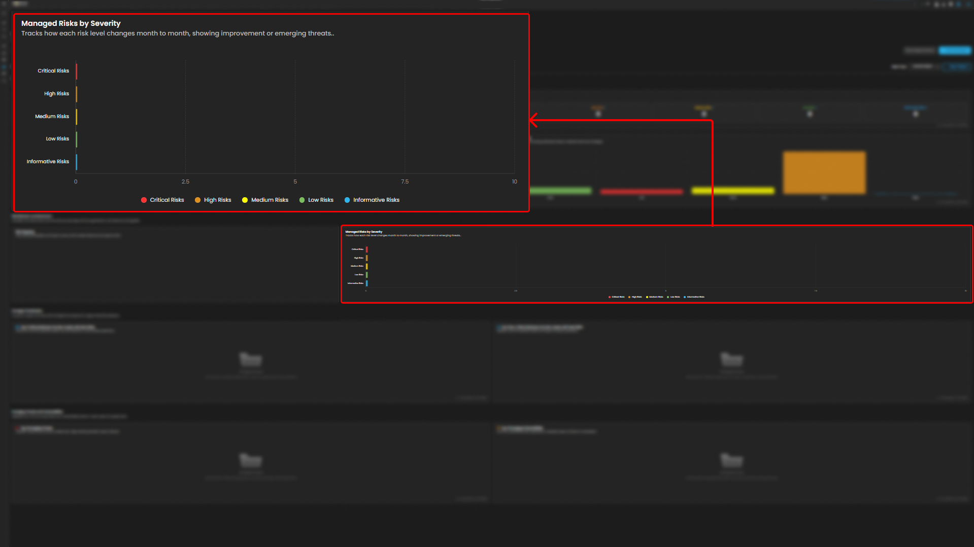This screenshot has width=974, height=547.
Task: Click the High Risks y-axis label in enlarged chart
Action: pos(56,94)
